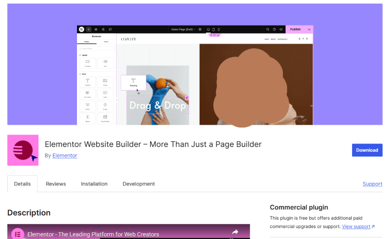Click the Description heading
The width and height of the screenshot is (390, 239).
(29, 213)
